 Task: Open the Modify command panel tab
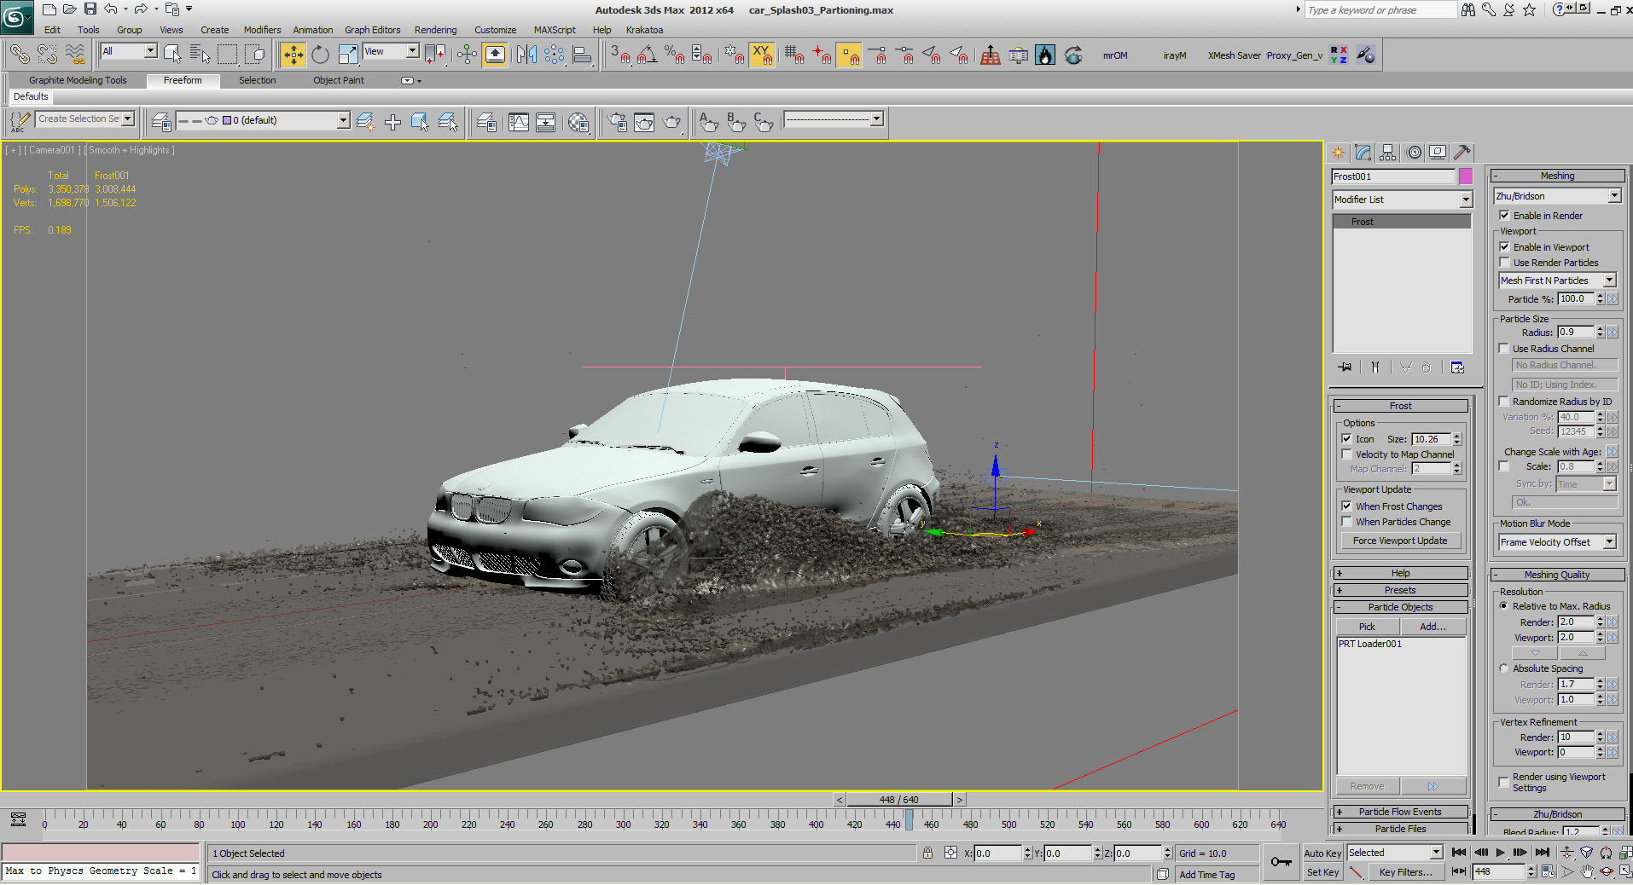click(1363, 153)
